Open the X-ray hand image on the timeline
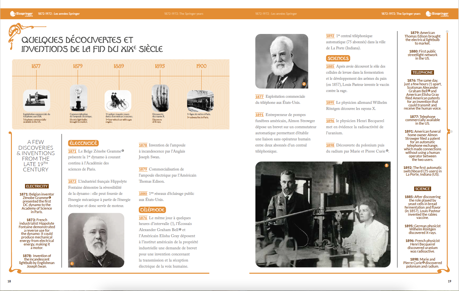459x291 pixels. click(x=160, y=98)
